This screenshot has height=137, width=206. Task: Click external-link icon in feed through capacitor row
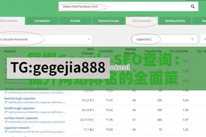point(5,102)
